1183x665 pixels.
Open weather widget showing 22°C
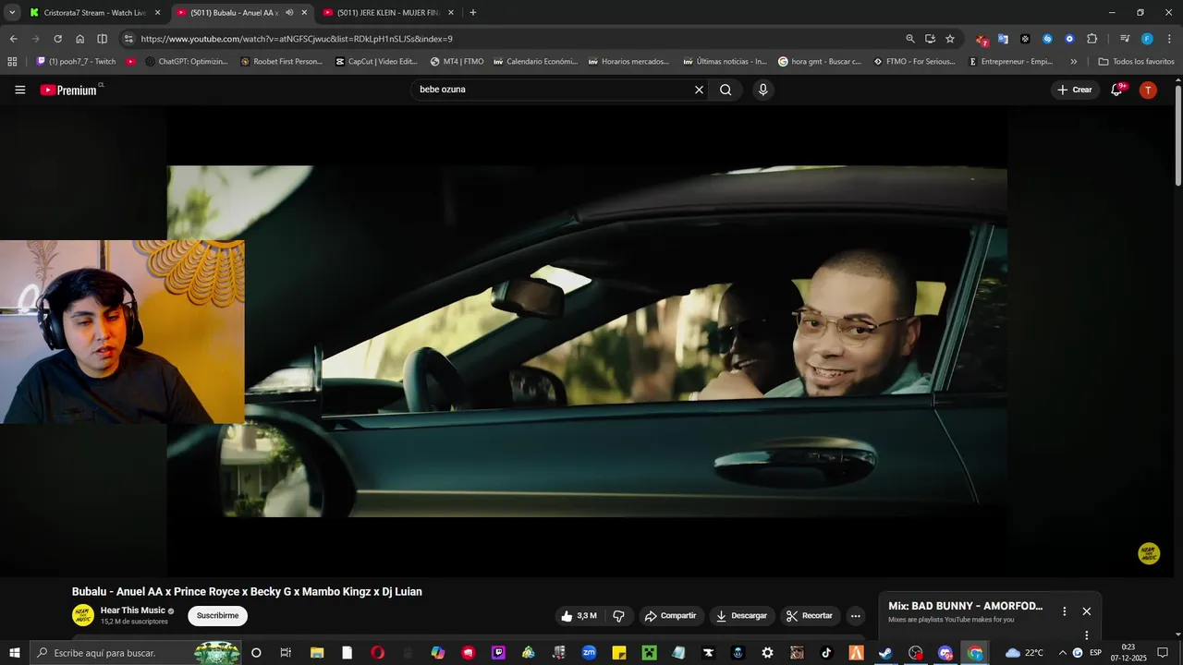click(x=1024, y=653)
